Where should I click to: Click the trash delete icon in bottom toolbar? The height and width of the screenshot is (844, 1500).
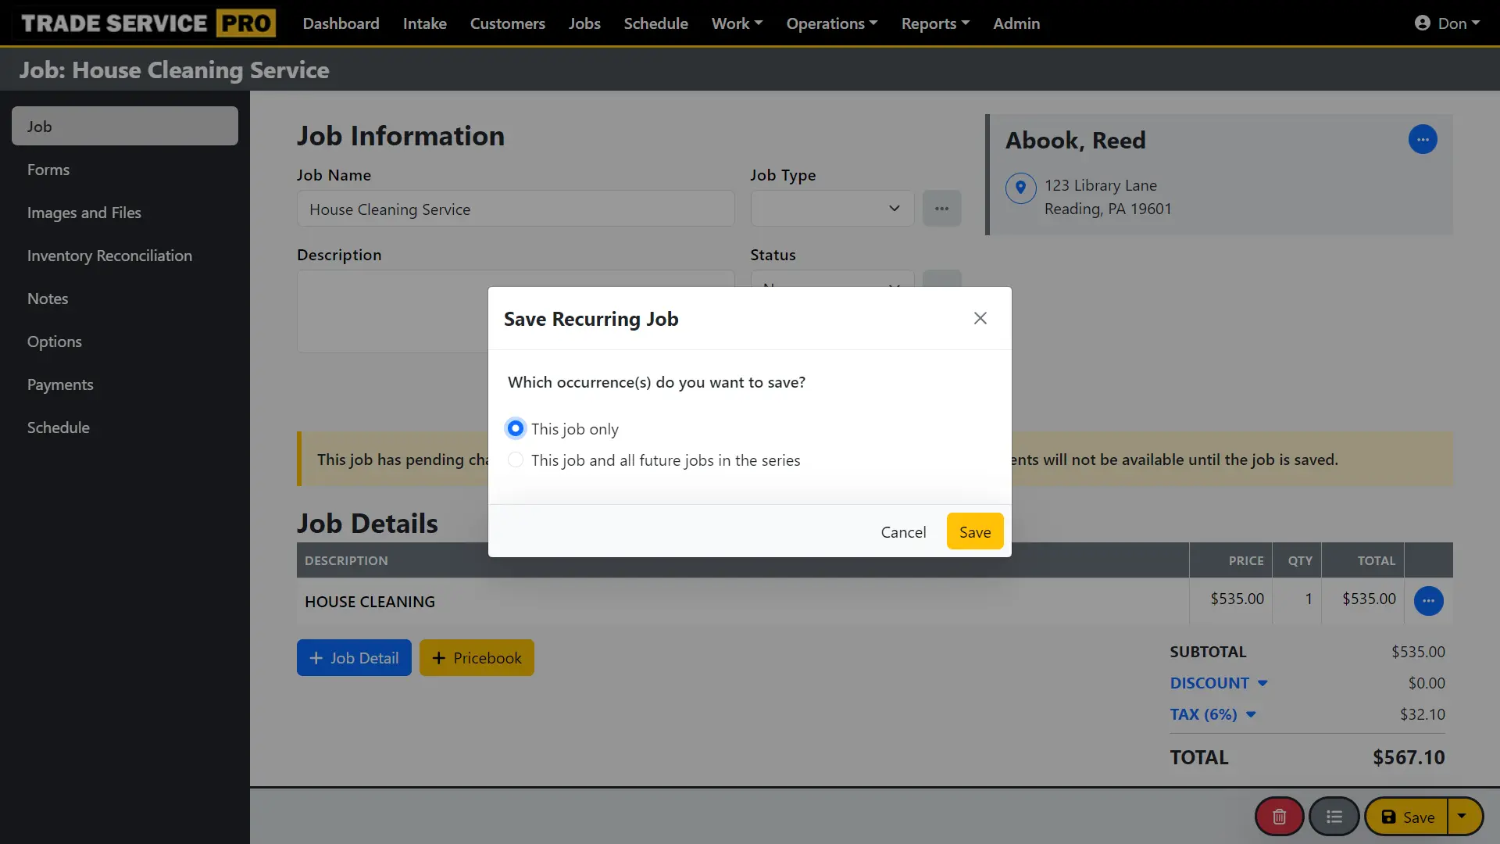1278,816
